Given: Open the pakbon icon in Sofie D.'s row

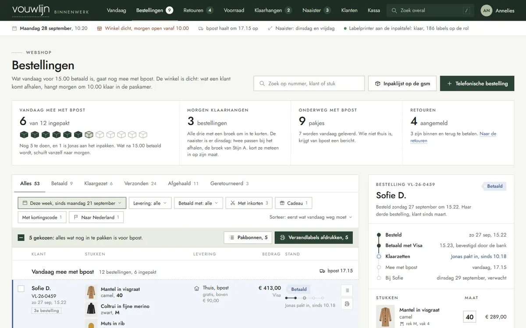Looking at the screenshot, I should [347, 290].
